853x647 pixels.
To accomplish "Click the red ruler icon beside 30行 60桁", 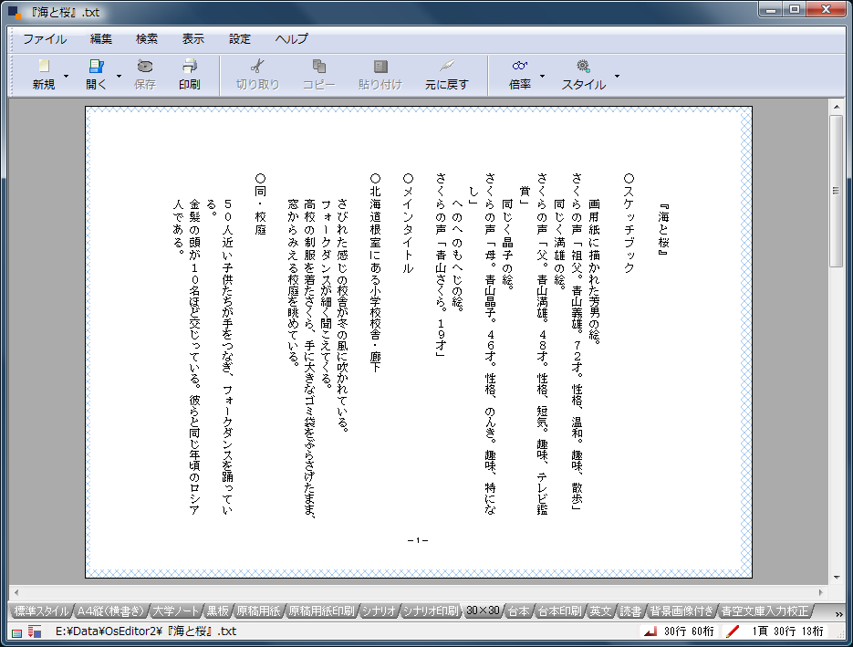I will (650, 631).
